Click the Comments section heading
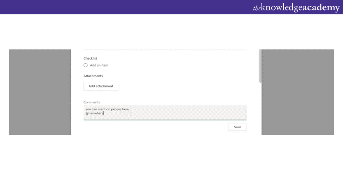343x181 pixels. [x=92, y=102]
